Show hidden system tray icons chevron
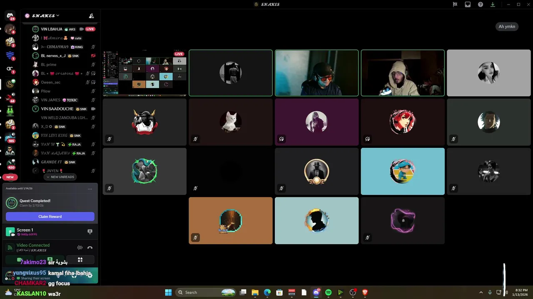 (481, 292)
